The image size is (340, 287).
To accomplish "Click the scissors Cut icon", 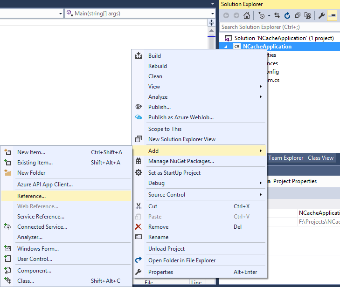I will 139,206.
